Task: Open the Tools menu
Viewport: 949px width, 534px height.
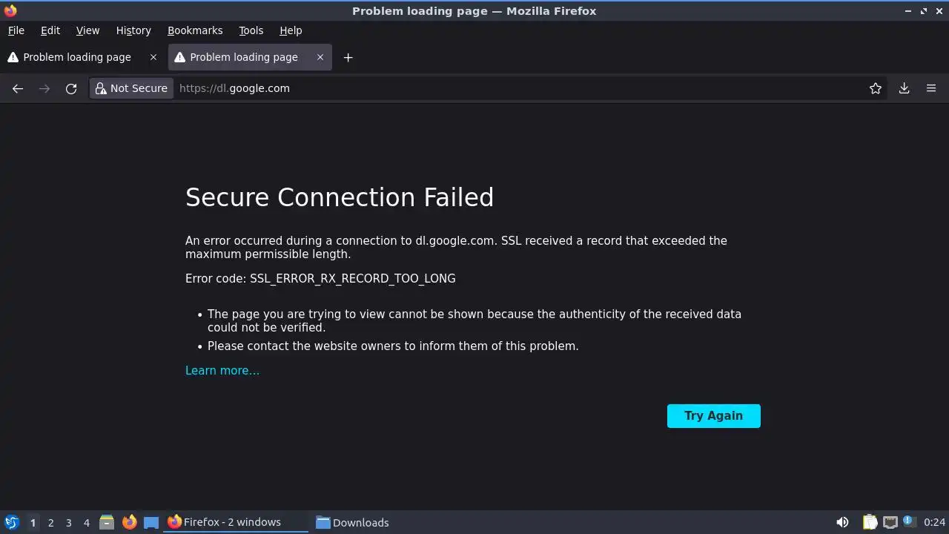Action: click(x=251, y=30)
